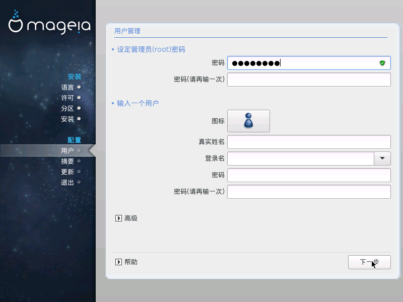Select the 摘要 step in sidebar
The height and width of the screenshot is (302, 403).
tap(68, 162)
